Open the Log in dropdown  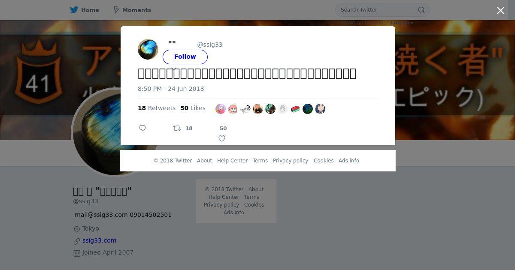click(402, 23)
